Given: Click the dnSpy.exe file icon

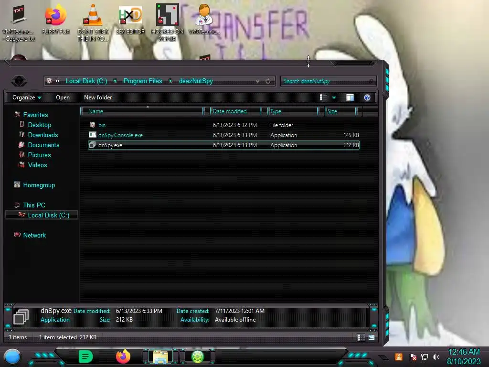Looking at the screenshot, I should [92, 145].
